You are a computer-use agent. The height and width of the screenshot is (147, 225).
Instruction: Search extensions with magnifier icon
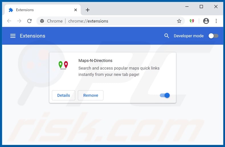tap(166, 36)
